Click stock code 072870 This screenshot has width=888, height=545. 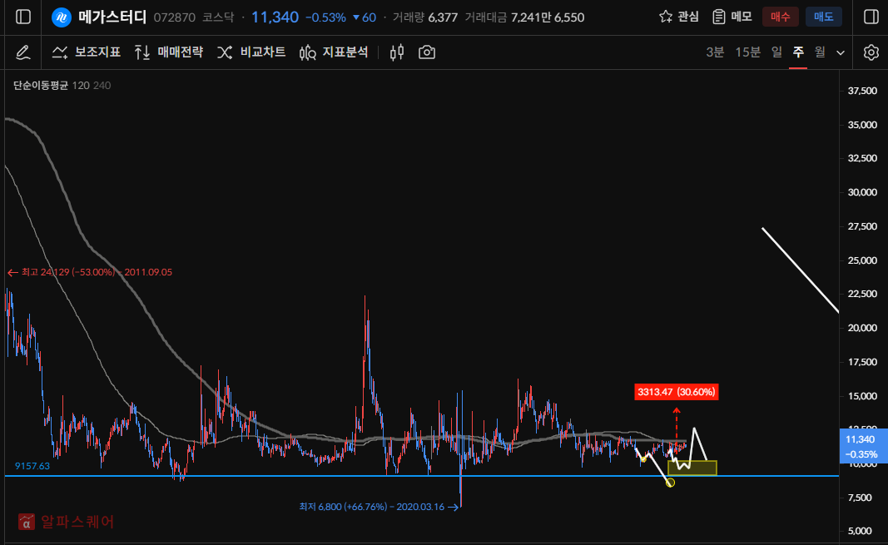tap(175, 17)
